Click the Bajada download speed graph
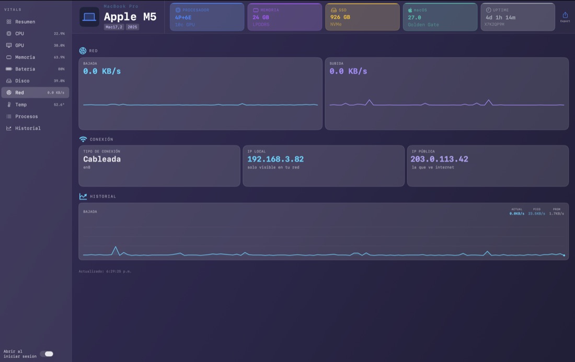 [201, 105]
